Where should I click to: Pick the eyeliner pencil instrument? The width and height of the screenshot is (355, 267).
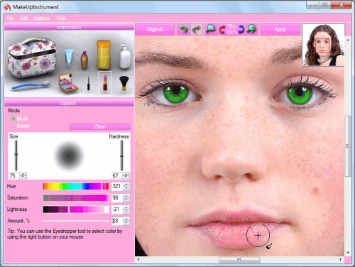pyautogui.click(x=88, y=83)
